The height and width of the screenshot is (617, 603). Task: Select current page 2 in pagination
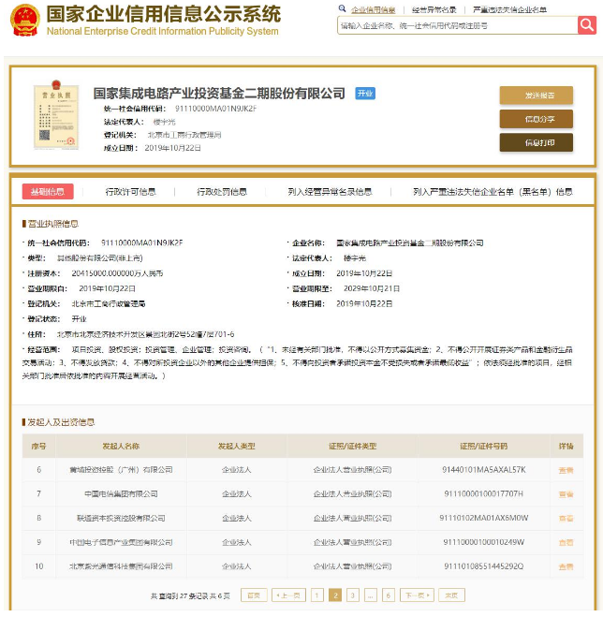click(x=335, y=595)
